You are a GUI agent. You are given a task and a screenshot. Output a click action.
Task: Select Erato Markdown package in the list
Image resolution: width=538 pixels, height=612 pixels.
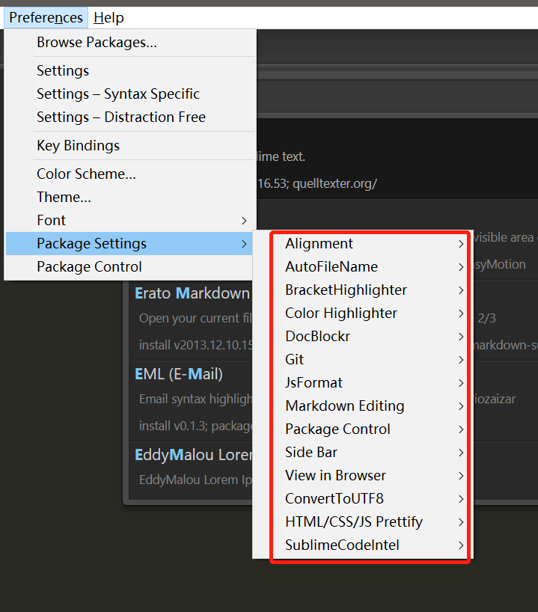point(192,293)
